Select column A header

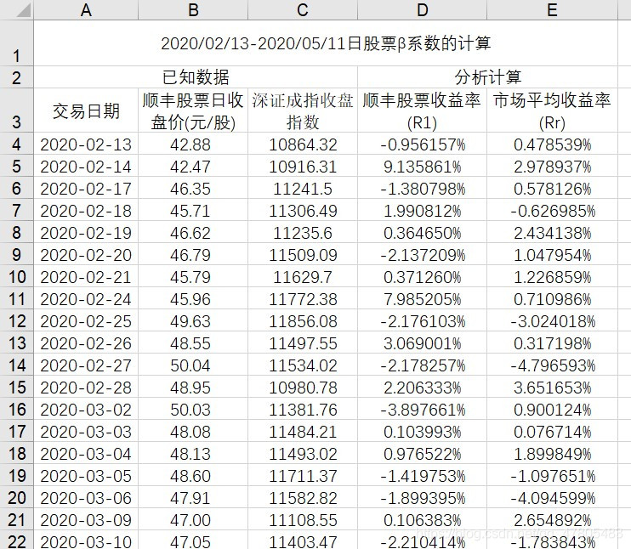pyautogui.click(x=86, y=9)
